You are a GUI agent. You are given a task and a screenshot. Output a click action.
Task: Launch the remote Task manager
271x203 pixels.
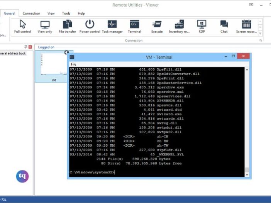tap(112, 27)
